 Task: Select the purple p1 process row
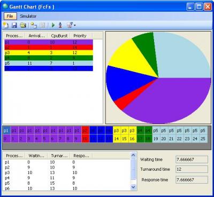point(49,42)
